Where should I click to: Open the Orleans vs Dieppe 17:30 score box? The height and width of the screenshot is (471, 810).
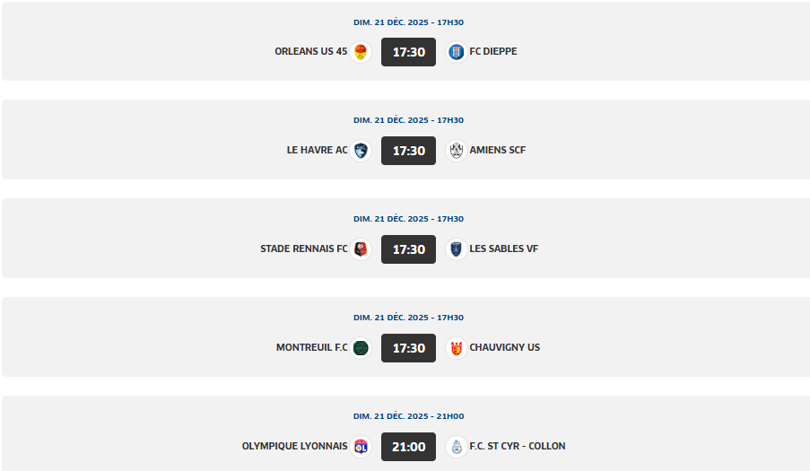tap(408, 52)
